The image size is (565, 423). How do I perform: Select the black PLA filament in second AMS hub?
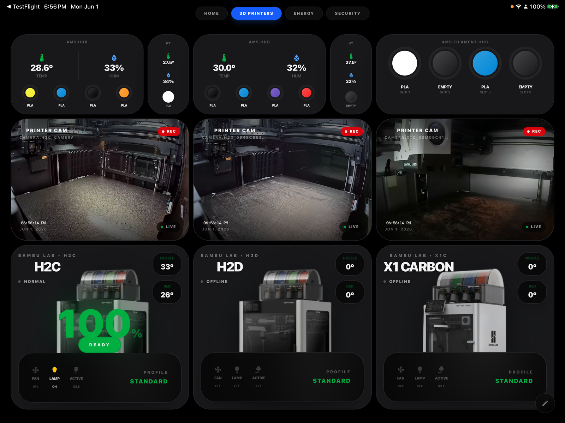[x=213, y=93]
